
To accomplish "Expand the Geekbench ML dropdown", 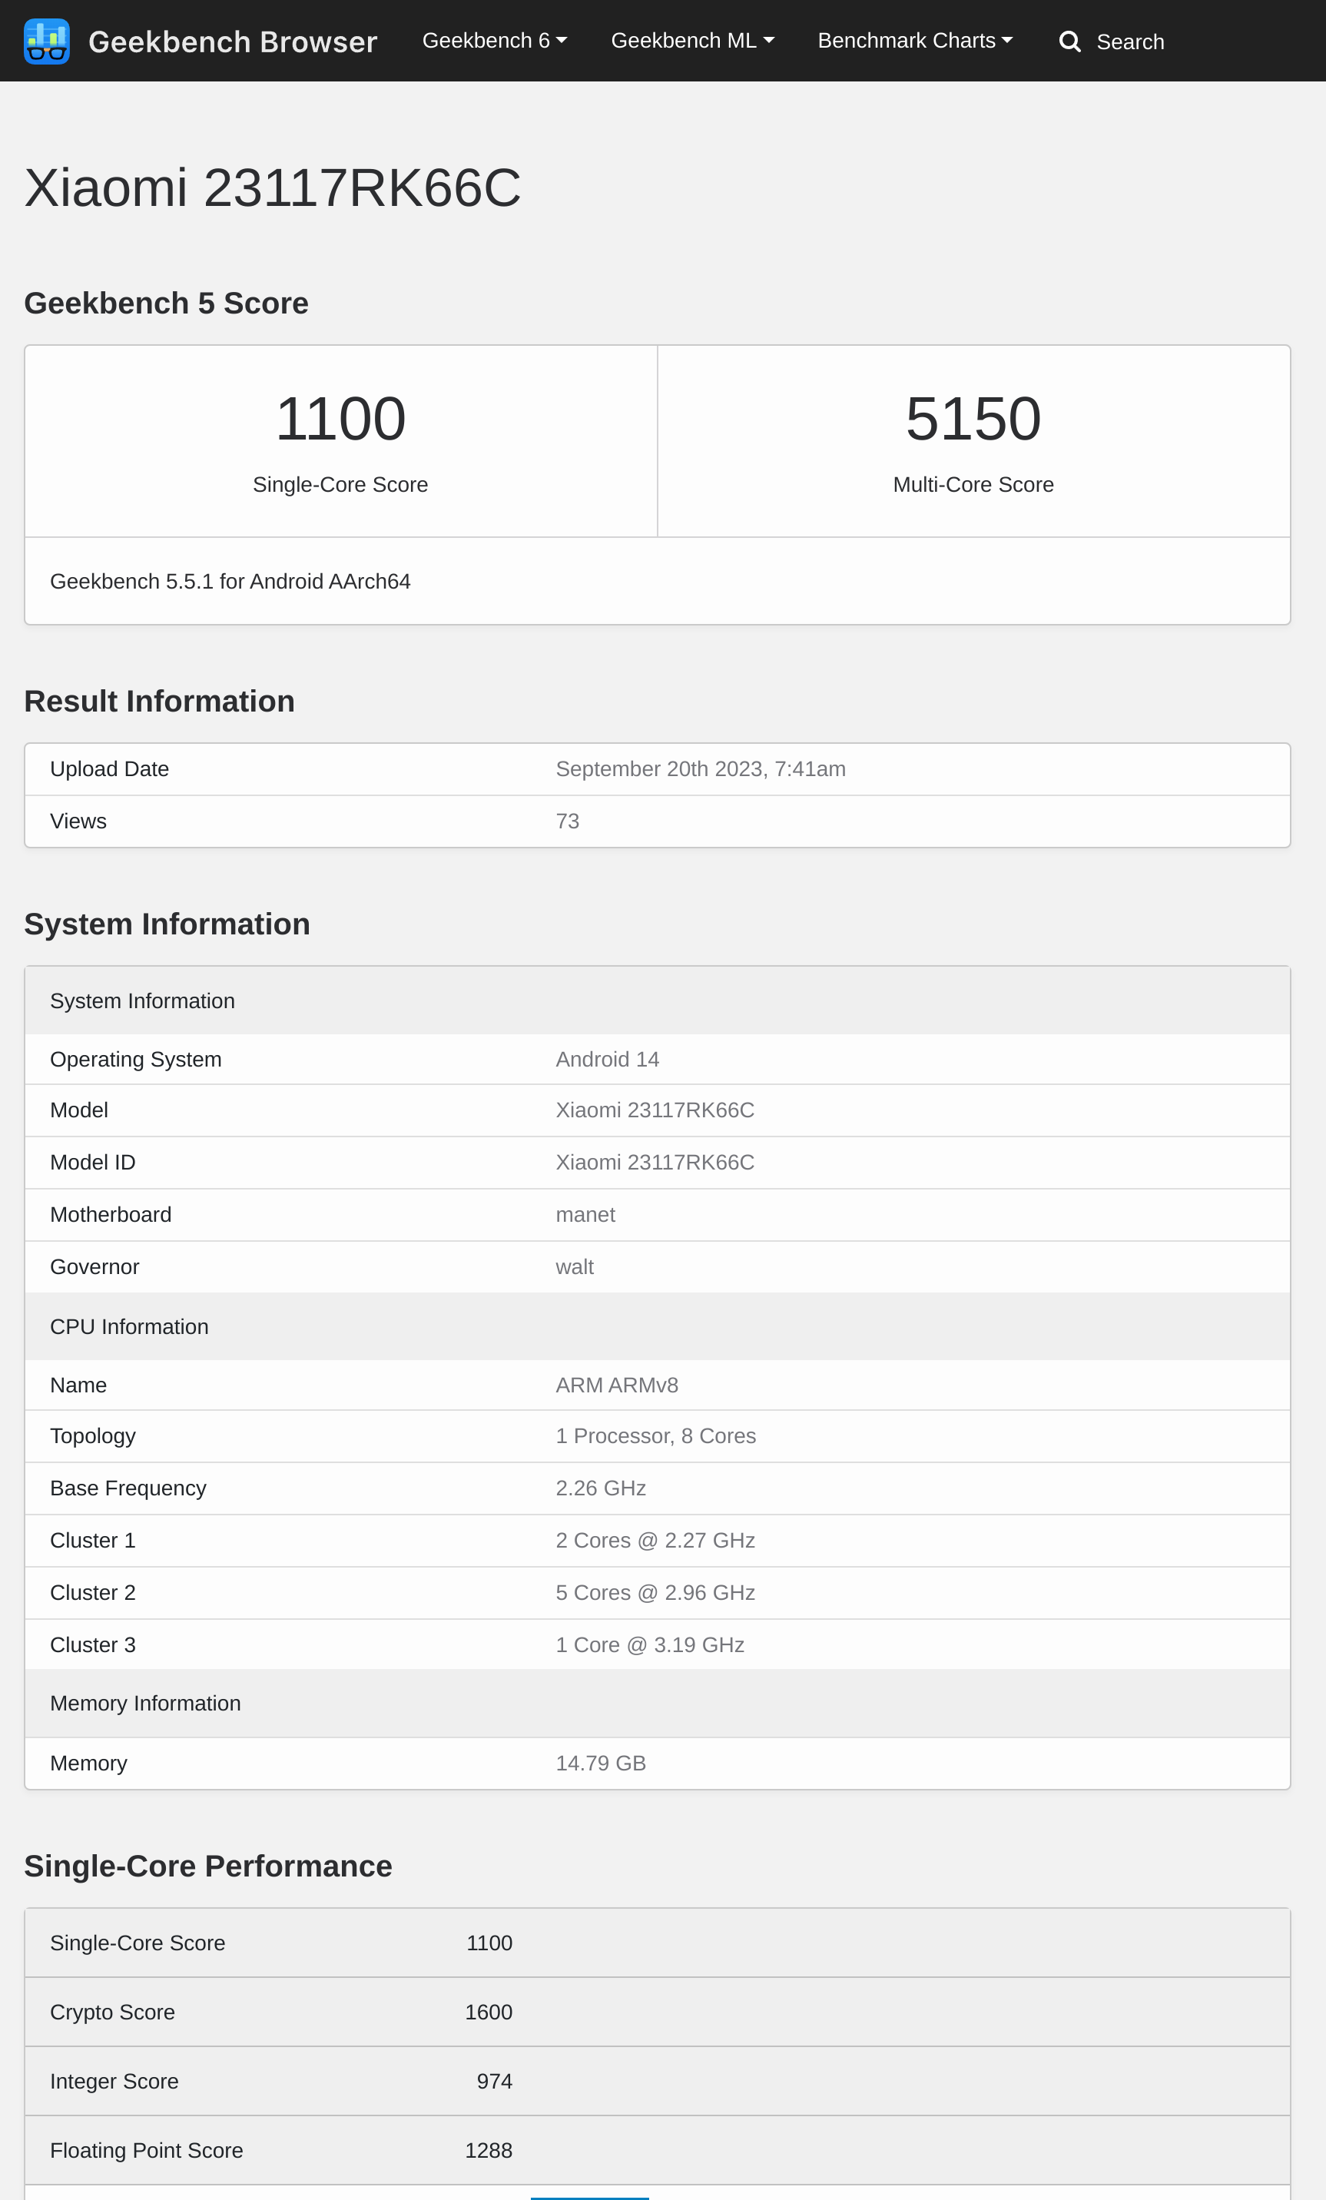I will coord(692,41).
